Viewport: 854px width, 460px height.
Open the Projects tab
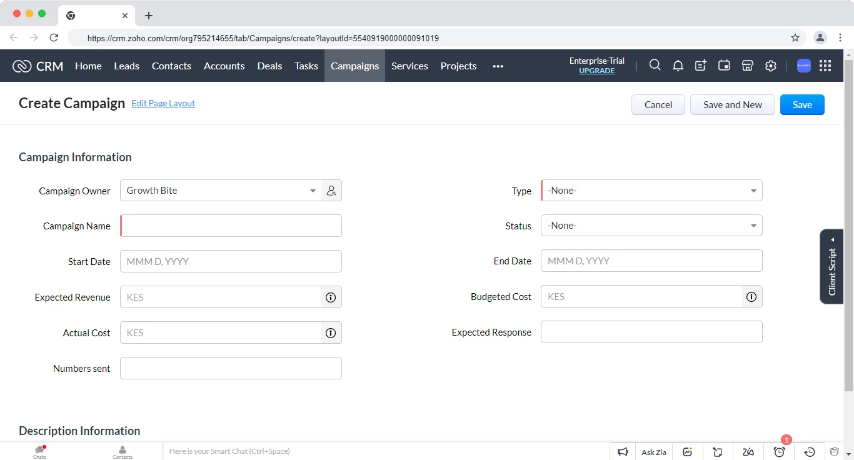458,66
